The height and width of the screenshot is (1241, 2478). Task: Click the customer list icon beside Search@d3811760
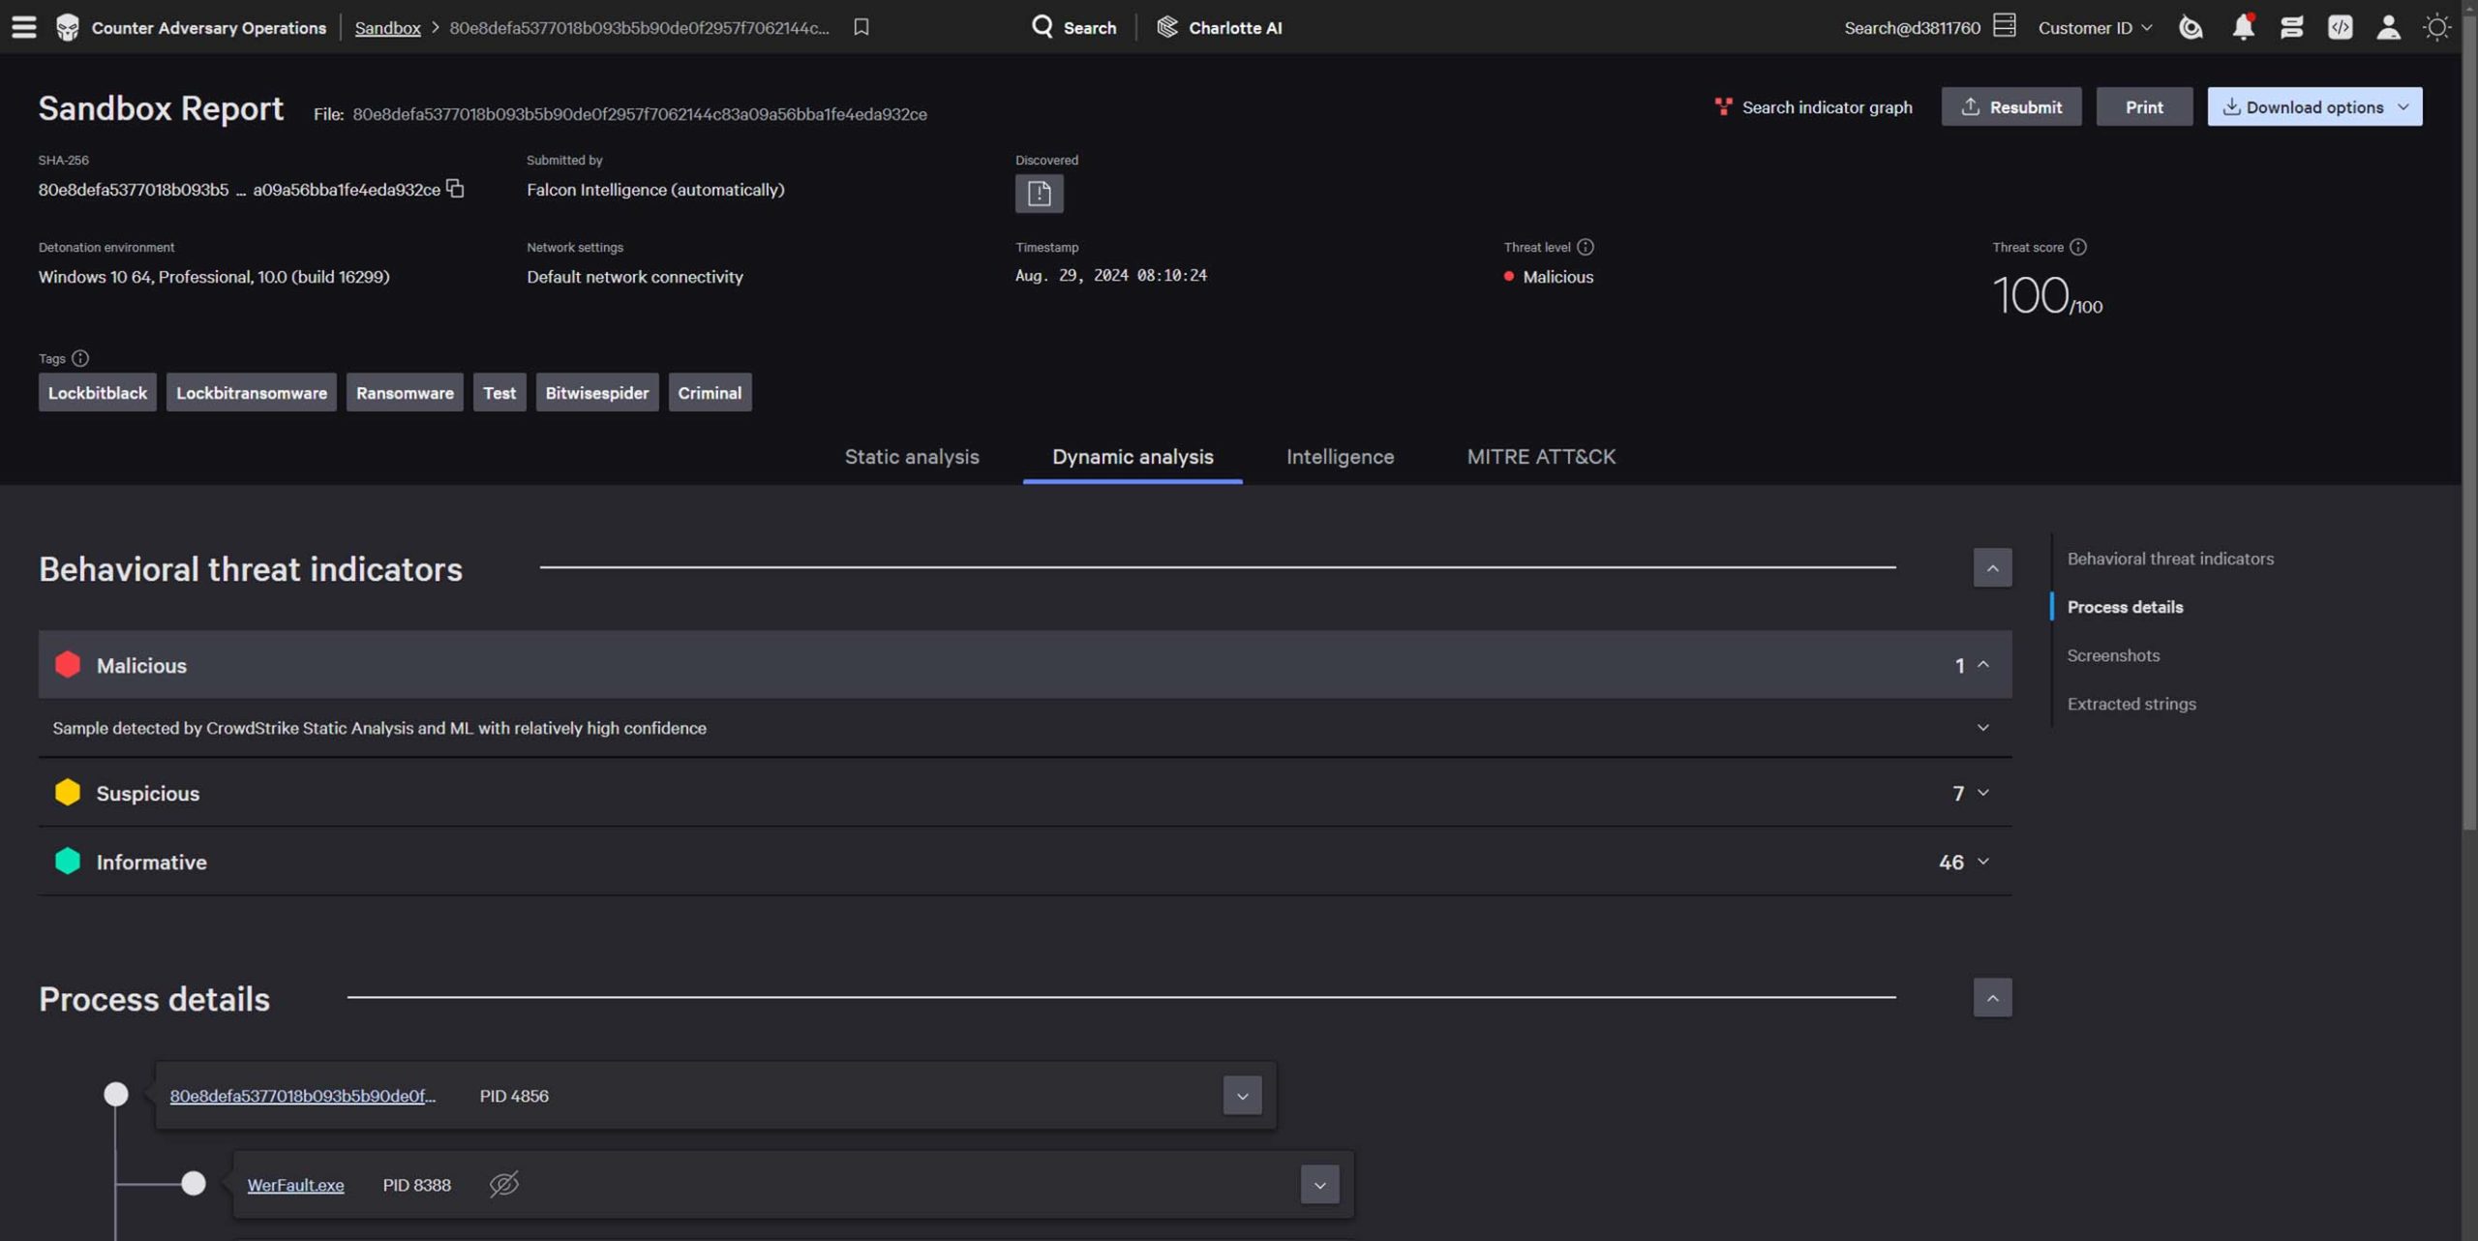(x=2005, y=26)
